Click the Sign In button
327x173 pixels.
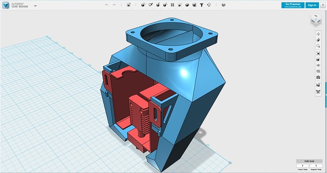(312, 5)
